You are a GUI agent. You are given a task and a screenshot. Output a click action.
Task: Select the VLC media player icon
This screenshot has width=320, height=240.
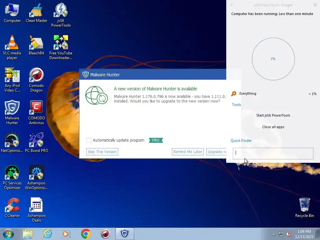pyautogui.click(x=12, y=47)
